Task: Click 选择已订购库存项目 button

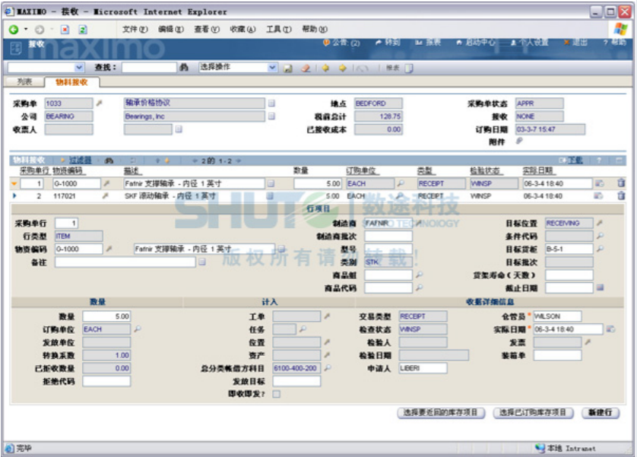Action: [x=533, y=413]
